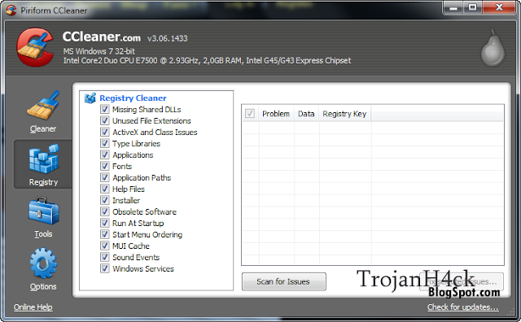
Task: Click the Scan for Issues button
Action: [x=284, y=281]
